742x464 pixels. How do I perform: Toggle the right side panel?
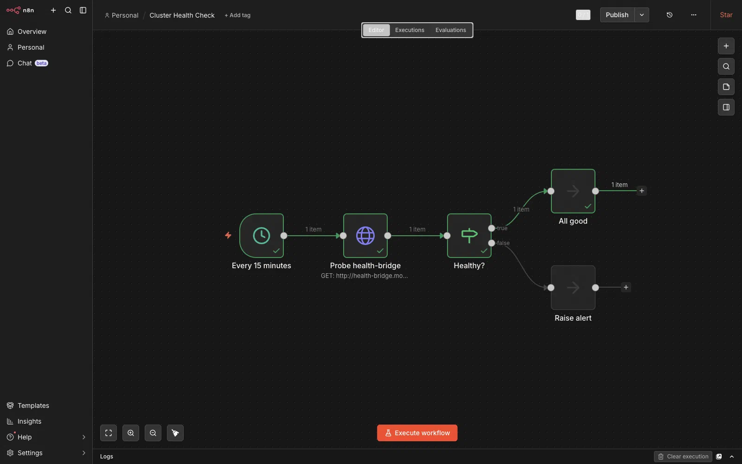pos(726,107)
